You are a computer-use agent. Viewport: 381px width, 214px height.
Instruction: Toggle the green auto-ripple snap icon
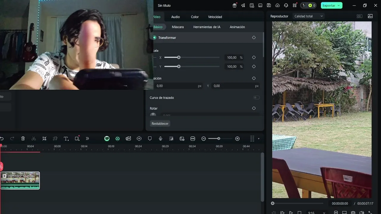click(118, 139)
